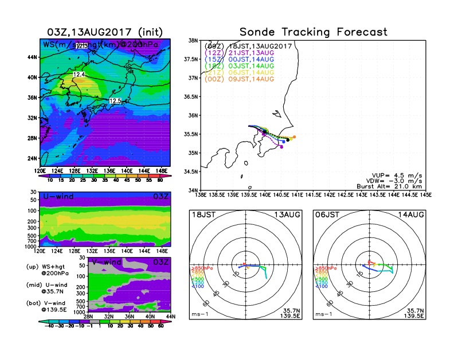Click the blue 10–15 swatch on wind-speed colorbar
The height and width of the screenshot is (351, 454).
[x=55, y=176]
